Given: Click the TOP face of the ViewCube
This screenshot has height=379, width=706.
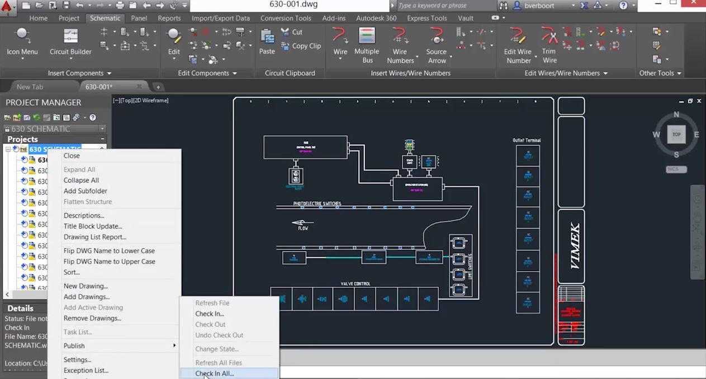Looking at the screenshot, I should click(676, 134).
